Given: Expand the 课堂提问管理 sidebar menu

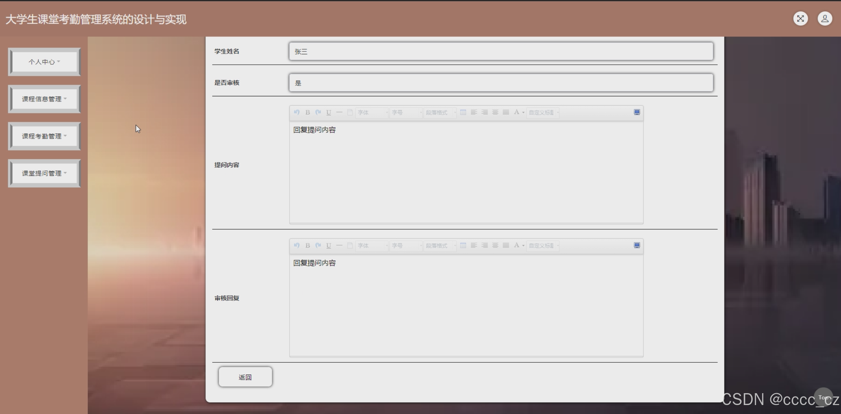Looking at the screenshot, I should [44, 173].
